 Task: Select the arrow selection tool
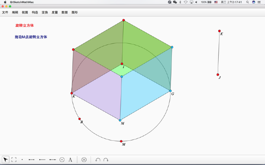5,159
